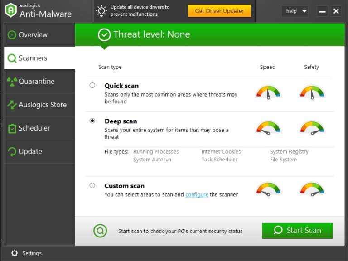Click the green scan status circle icon
This screenshot has height=261, width=348.
(x=100, y=231)
